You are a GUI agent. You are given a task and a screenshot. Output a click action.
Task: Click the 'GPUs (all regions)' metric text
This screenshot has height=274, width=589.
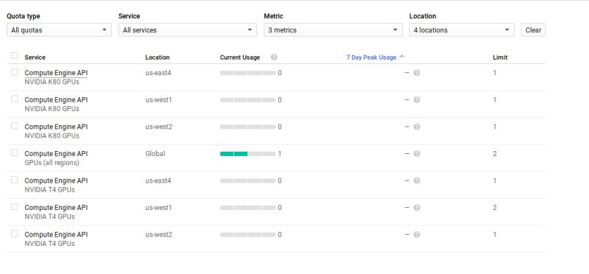[52, 163]
